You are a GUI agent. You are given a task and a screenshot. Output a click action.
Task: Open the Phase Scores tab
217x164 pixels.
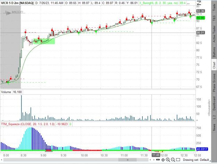point(214,83)
